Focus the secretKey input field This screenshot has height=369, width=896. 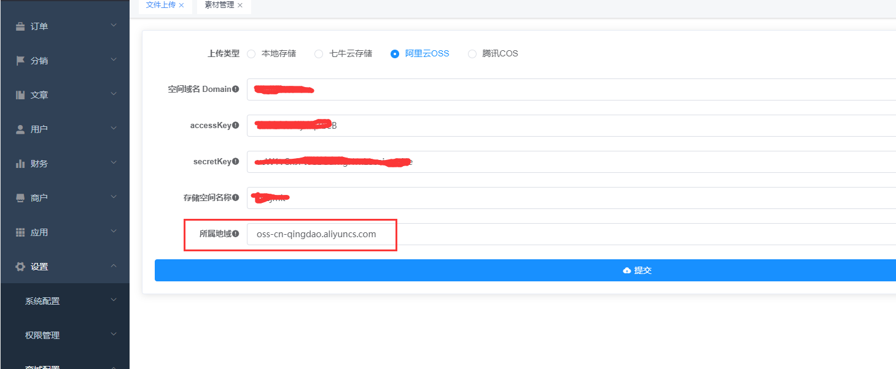pyautogui.click(x=571, y=162)
